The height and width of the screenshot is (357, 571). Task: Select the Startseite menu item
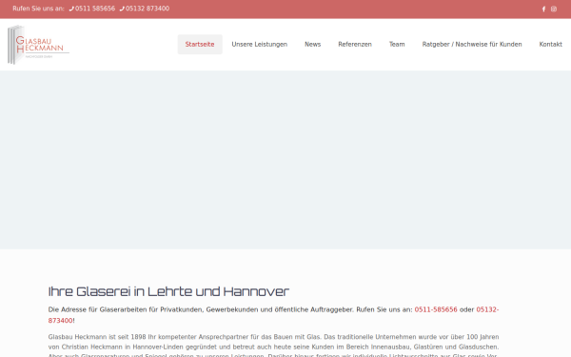pyautogui.click(x=200, y=45)
